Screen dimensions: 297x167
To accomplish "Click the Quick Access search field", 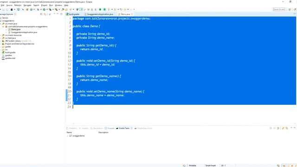I will (x=279, y=9).
